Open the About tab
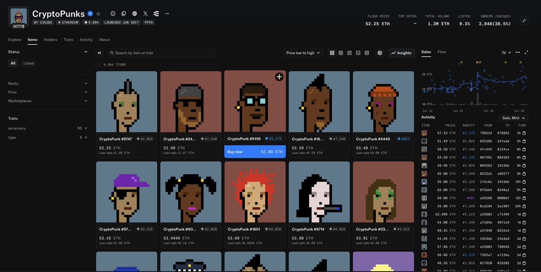541x272 pixels. click(105, 40)
